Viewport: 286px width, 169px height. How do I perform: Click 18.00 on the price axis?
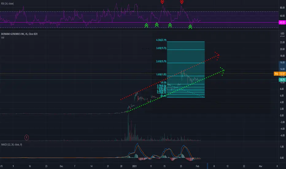tap(282, 56)
